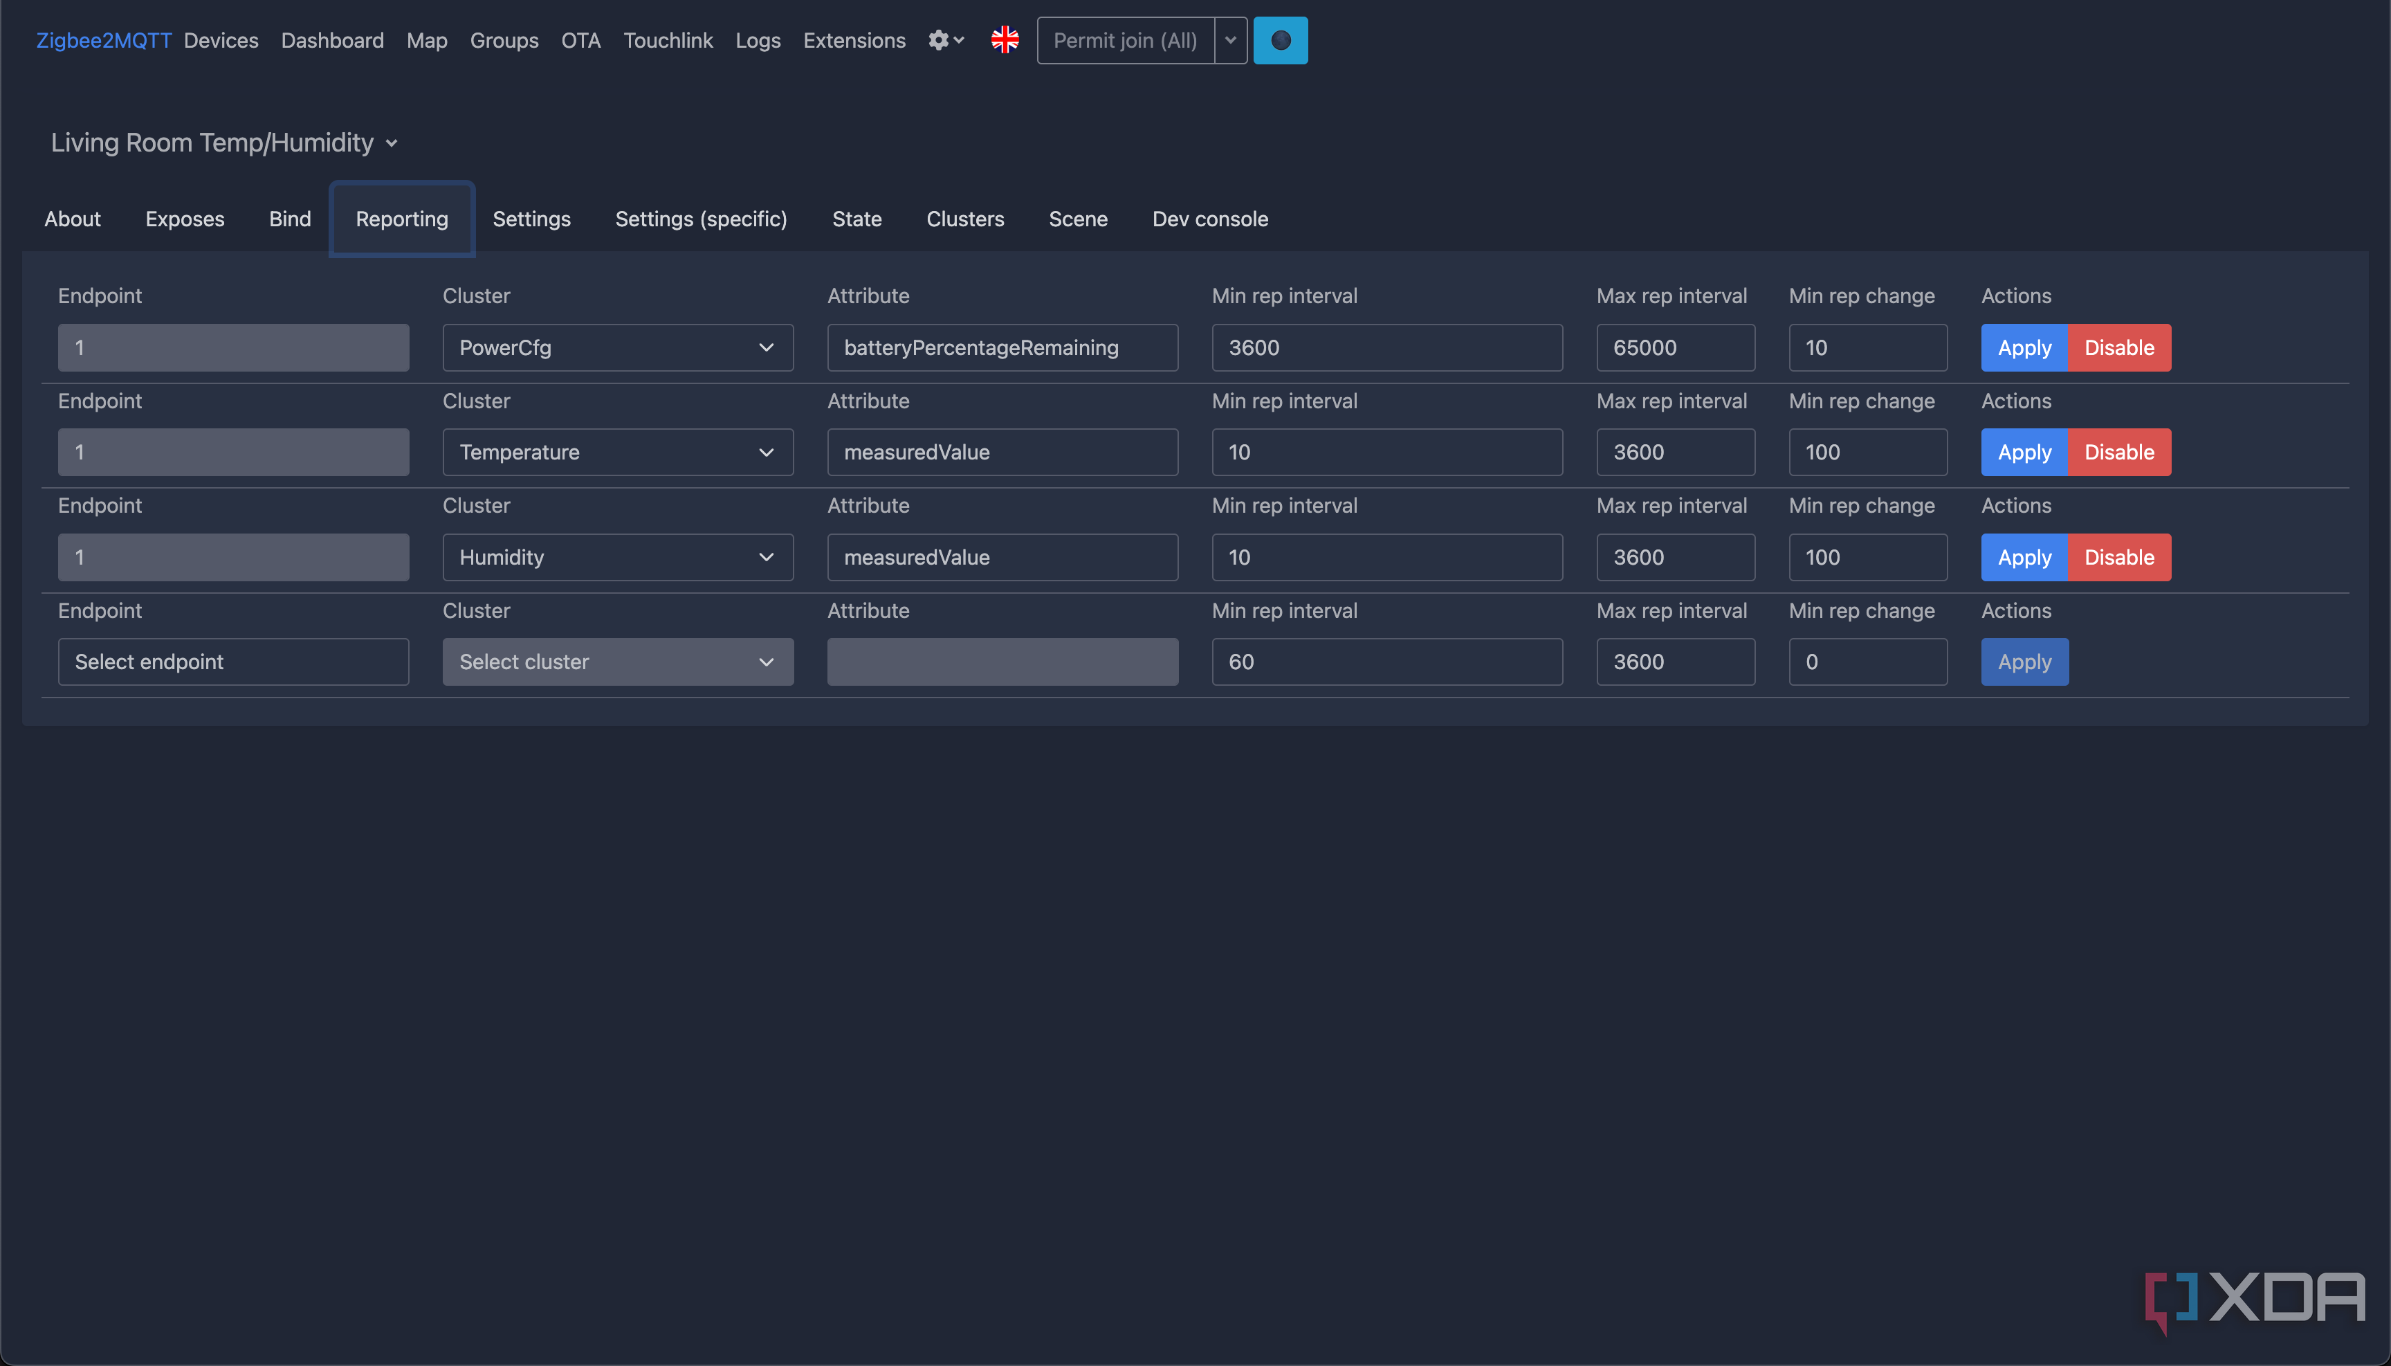Screen dimensions: 2391x1366
Task: Apply the Temperature reporting settings
Action: [x=2024, y=452]
